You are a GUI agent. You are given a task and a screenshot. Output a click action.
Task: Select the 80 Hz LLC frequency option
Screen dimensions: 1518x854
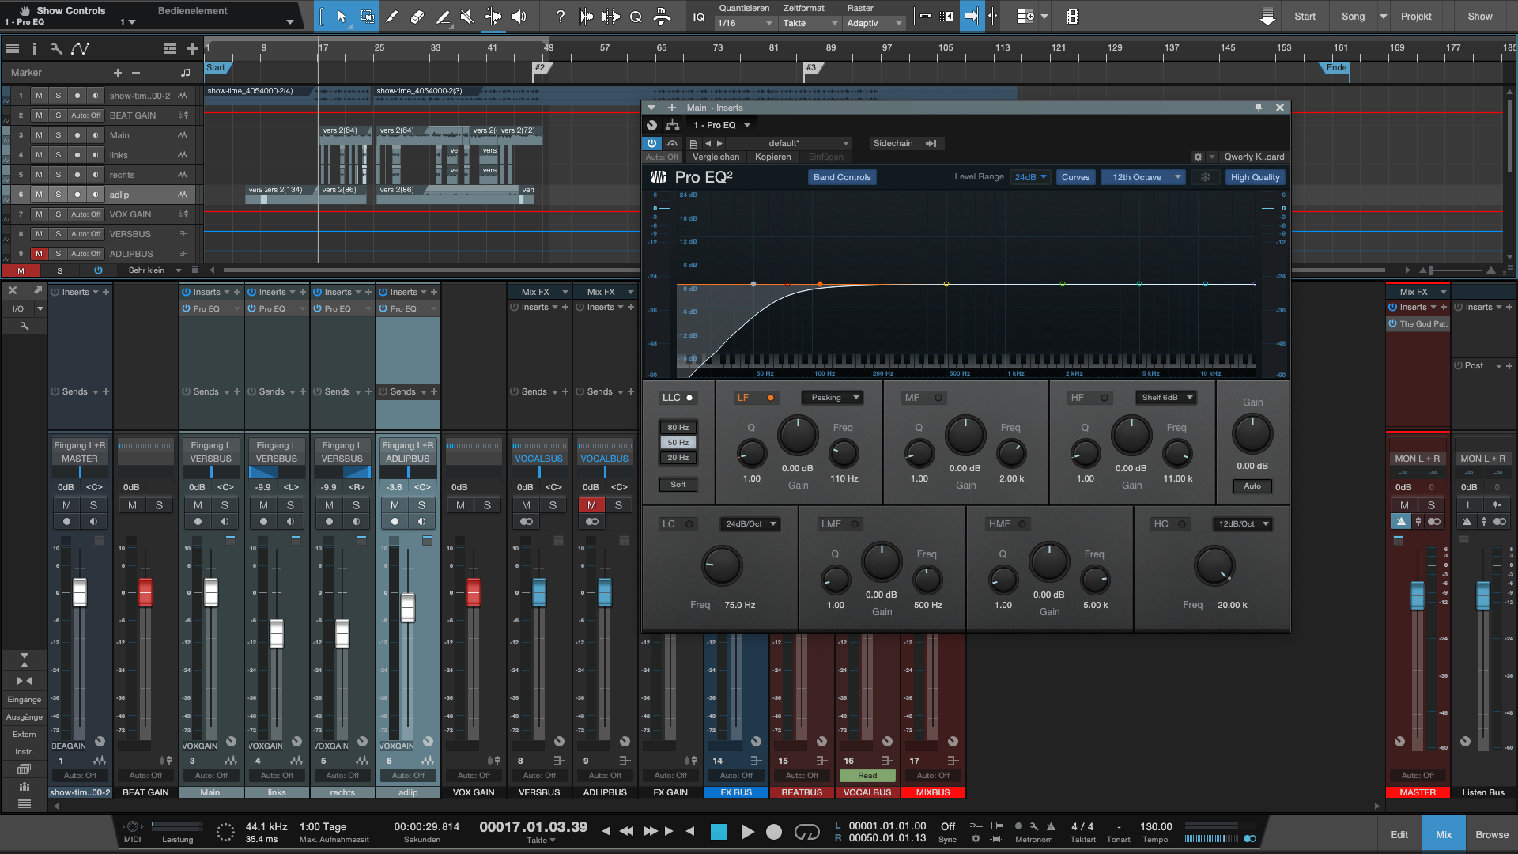pos(678,428)
